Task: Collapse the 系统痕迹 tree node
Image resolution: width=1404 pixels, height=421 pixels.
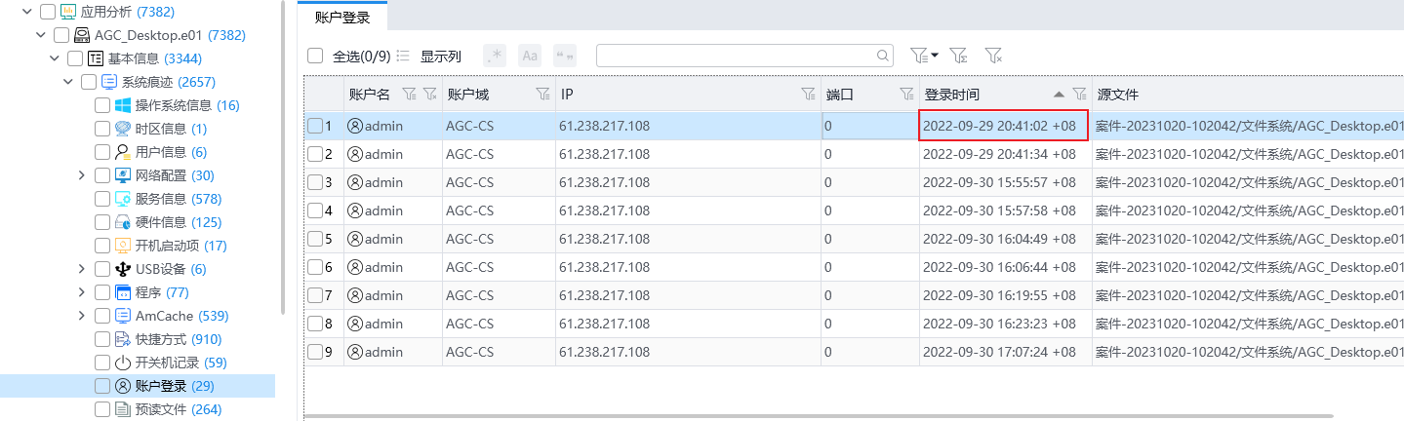Action: click(x=68, y=82)
